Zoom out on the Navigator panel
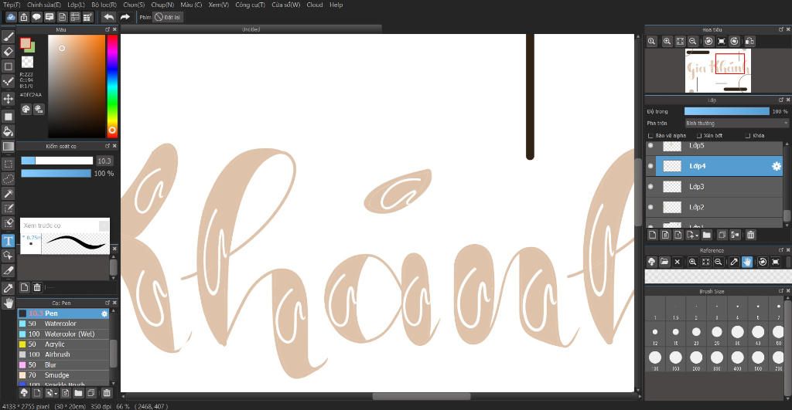Screen dimensions: 792x410 [693, 42]
